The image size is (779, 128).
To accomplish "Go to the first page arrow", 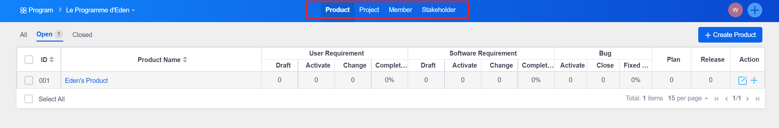I will click(716, 99).
